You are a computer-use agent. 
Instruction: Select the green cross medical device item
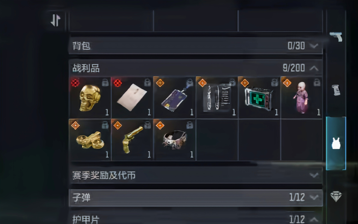[259, 98]
